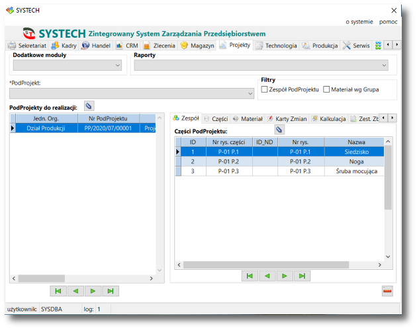417x330 pixels.
Task: Click horizontal scrollbar of parts table
Action: click(x=266, y=265)
